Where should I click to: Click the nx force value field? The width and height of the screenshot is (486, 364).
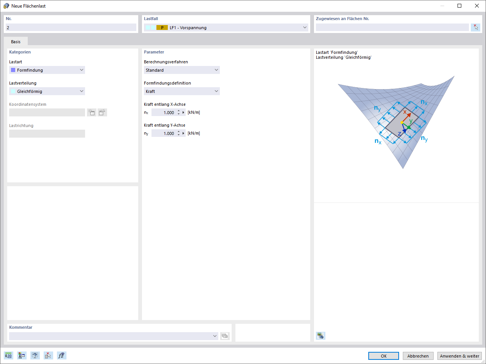click(164, 112)
